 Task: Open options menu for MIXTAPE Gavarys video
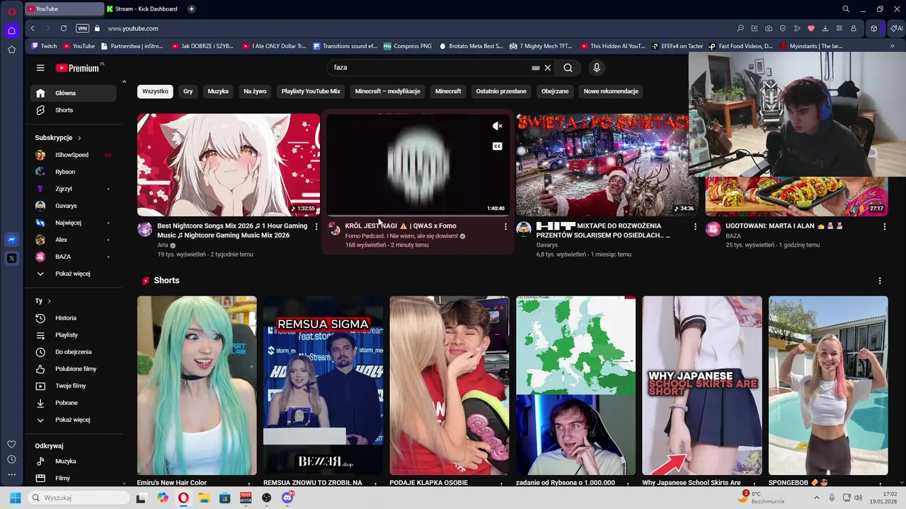point(695,226)
